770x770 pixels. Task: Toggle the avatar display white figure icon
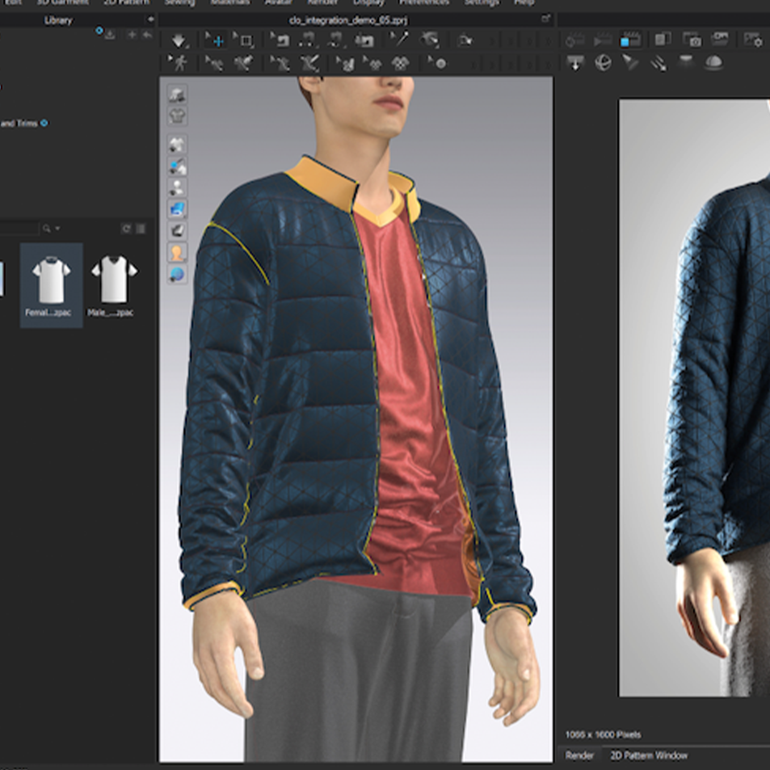pyautogui.click(x=177, y=187)
